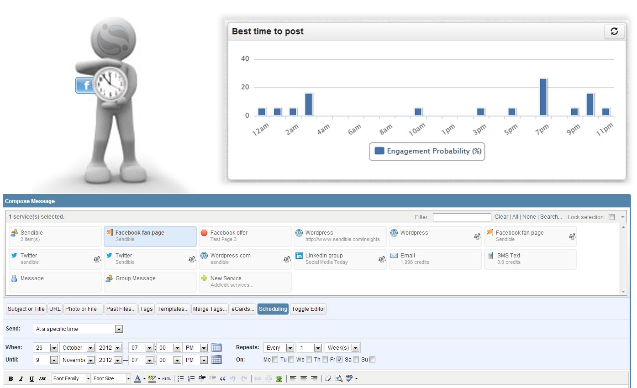The width and height of the screenshot is (637, 388).
Task: Apply strikethrough formatting
Action: pyautogui.click(x=42, y=378)
